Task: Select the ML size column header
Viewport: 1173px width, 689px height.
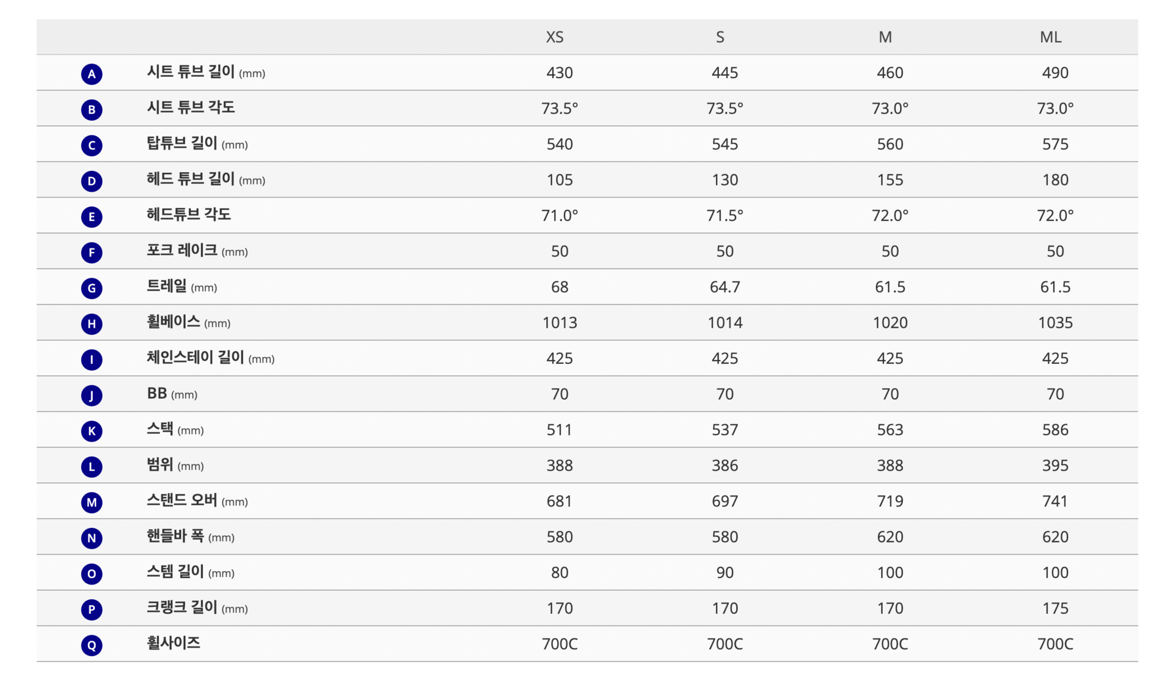Action: coord(1051,37)
